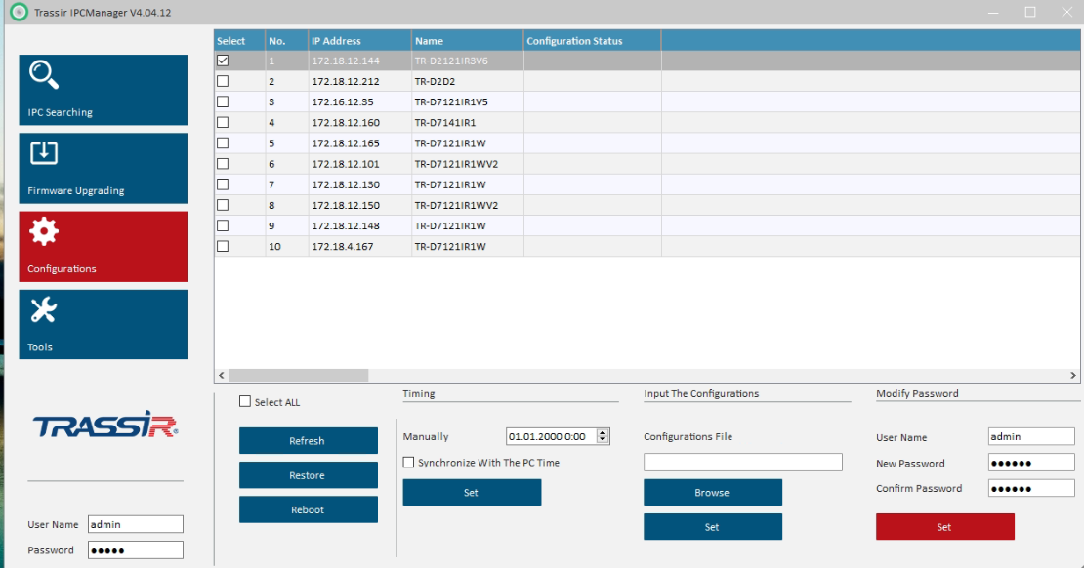Click the Name column header
1084x568 pixels.
[x=468, y=41]
